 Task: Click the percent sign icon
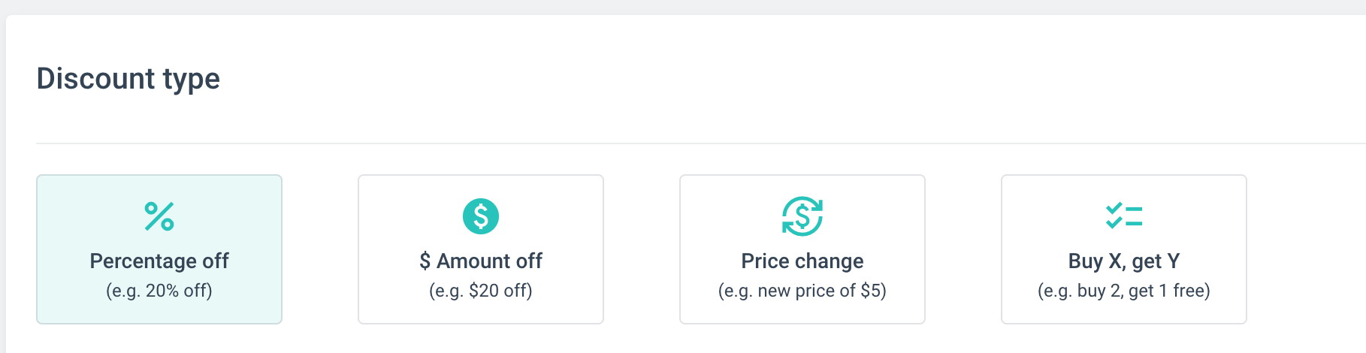point(159,216)
